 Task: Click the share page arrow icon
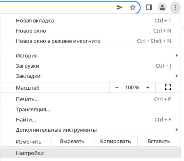pos(120,8)
